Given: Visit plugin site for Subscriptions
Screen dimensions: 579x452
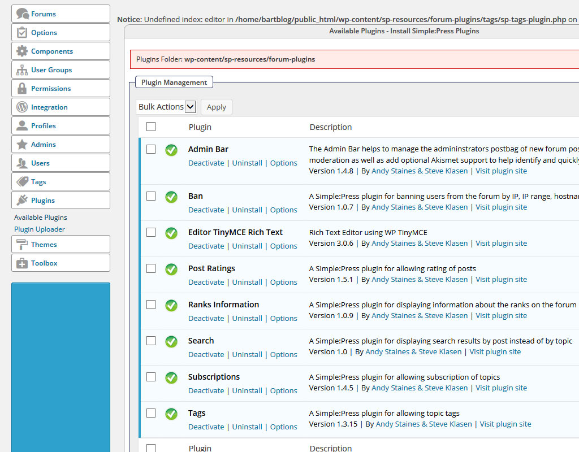Looking at the screenshot, I should (501, 388).
